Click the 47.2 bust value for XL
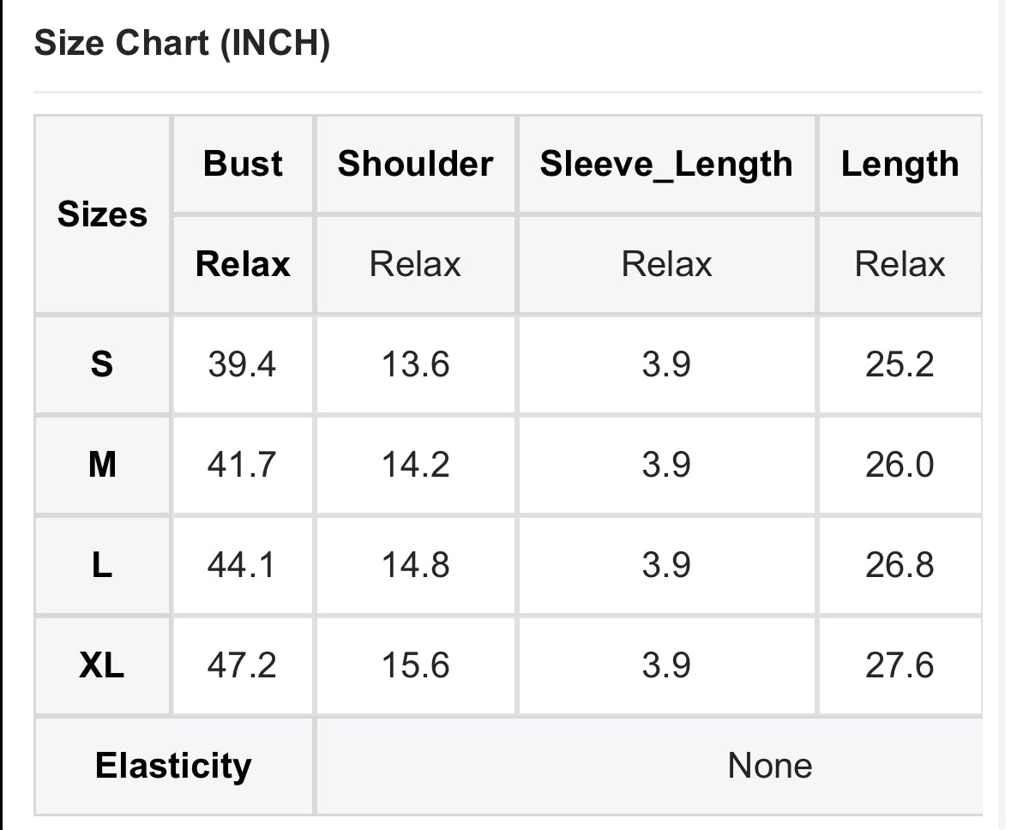Viewport: 1011px width, 830px height. [242, 665]
